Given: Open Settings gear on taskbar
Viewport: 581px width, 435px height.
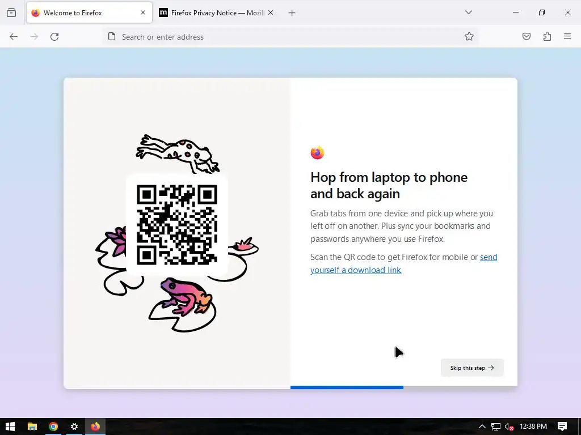Looking at the screenshot, I should (74, 427).
